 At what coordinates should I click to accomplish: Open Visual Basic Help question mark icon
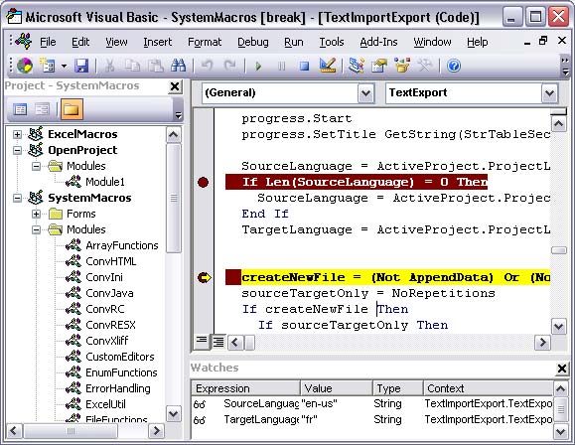(x=454, y=66)
